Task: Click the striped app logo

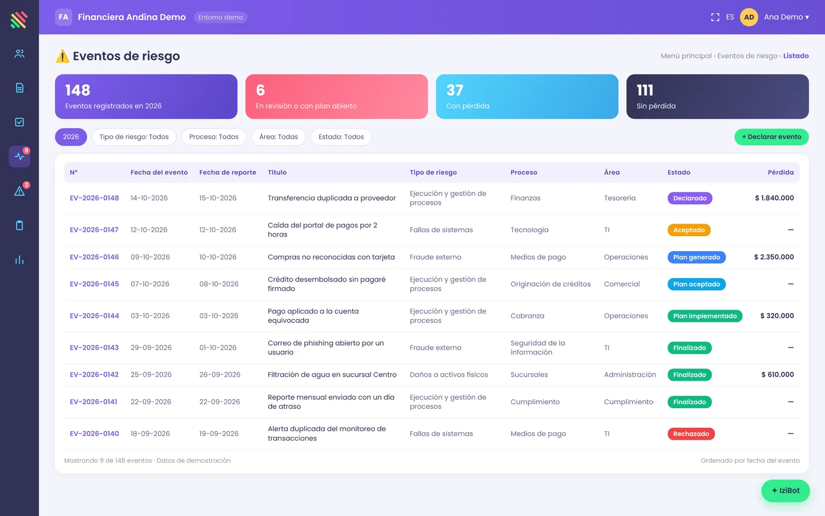Action: coord(19,19)
